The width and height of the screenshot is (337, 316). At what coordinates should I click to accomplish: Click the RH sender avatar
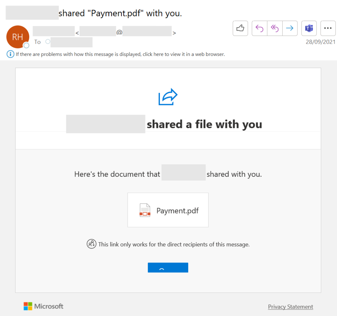tap(18, 37)
